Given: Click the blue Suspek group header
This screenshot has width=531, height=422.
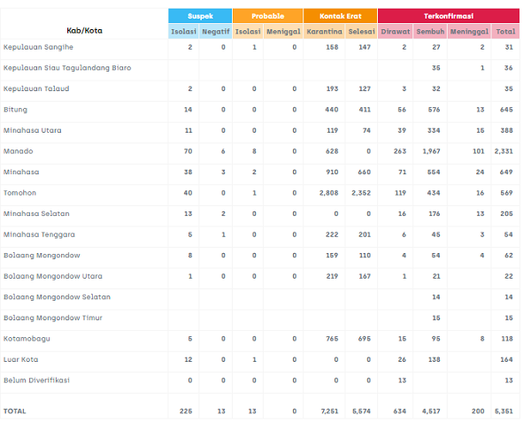Looking at the screenshot, I should (x=200, y=16).
